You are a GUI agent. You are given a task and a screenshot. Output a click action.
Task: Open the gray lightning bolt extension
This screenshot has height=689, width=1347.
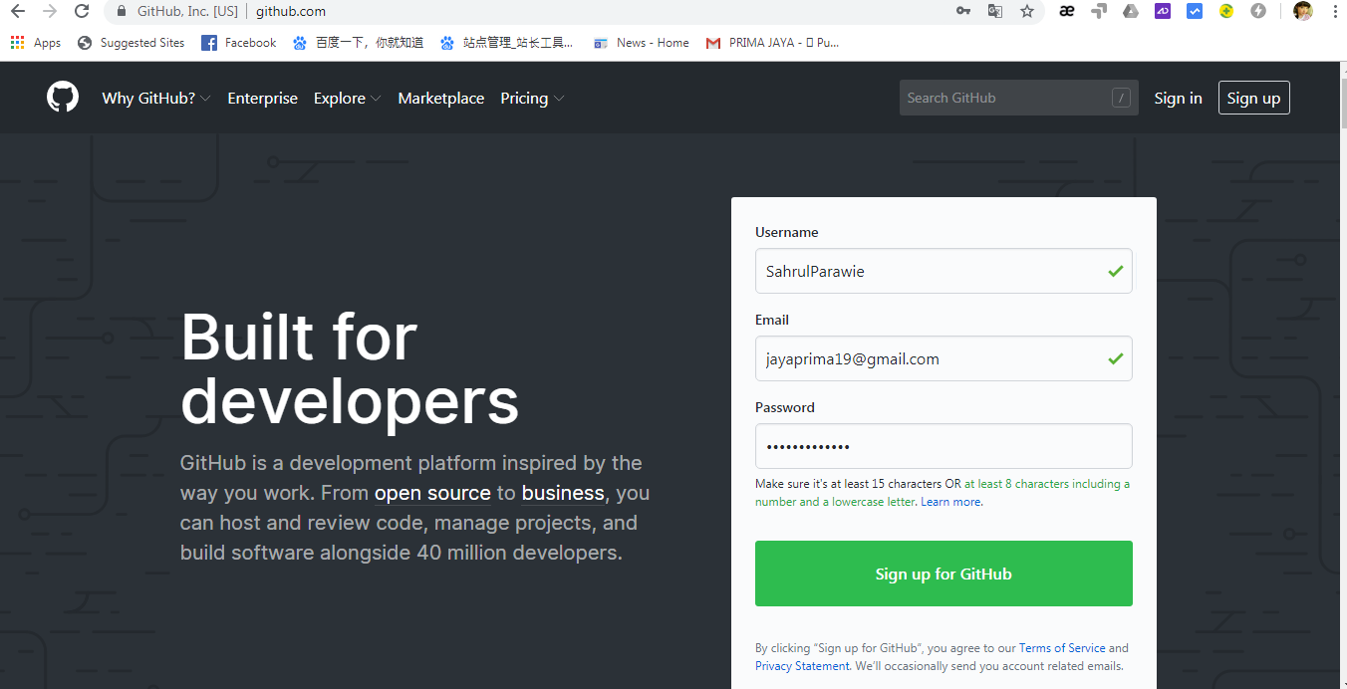1258,11
